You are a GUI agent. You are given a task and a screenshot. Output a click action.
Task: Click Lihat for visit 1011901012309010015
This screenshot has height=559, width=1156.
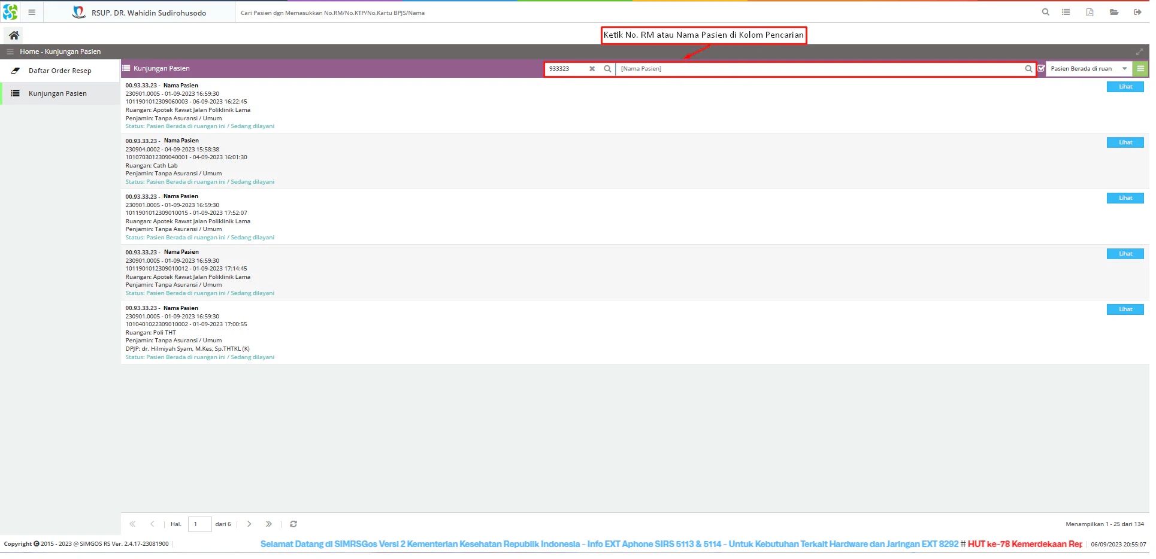(x=1125, y=198)
